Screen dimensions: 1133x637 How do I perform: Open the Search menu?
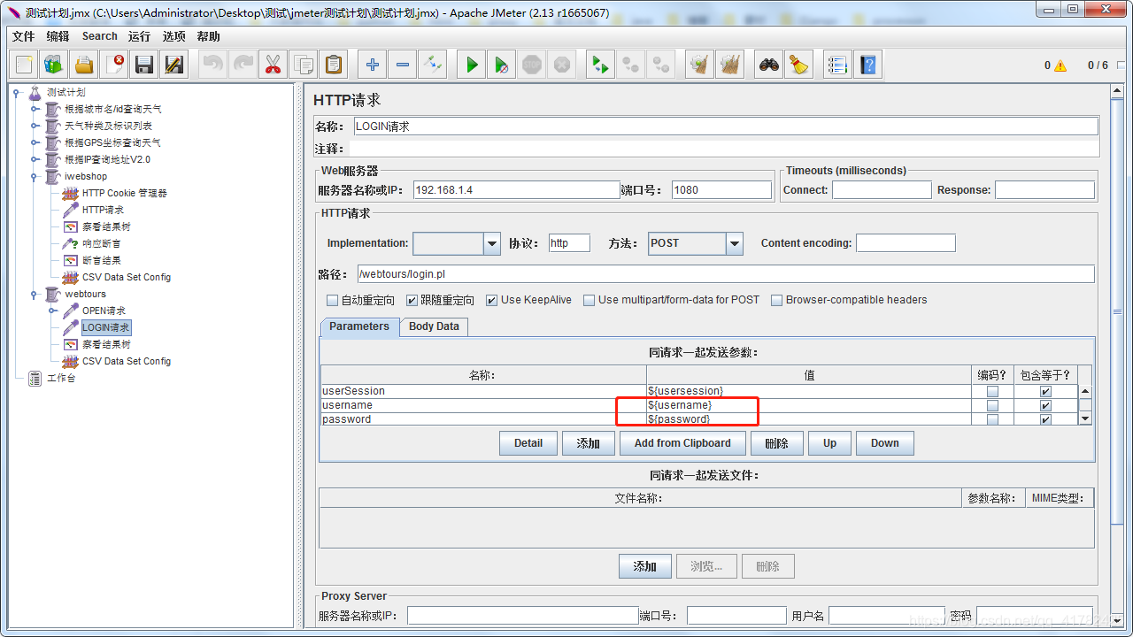[x=100, y=36]
